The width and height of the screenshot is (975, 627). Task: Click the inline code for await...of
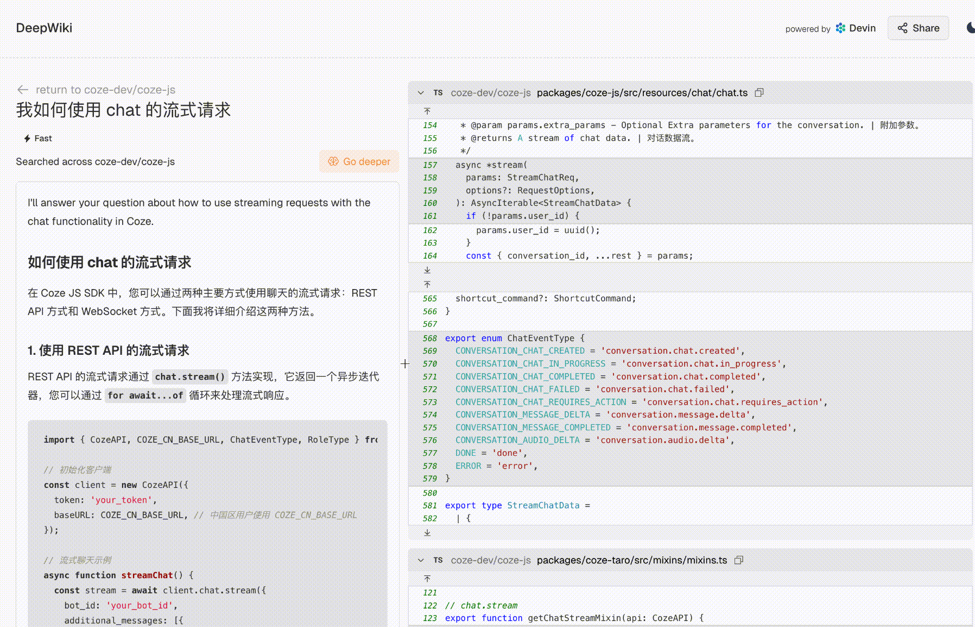[145, 396]
